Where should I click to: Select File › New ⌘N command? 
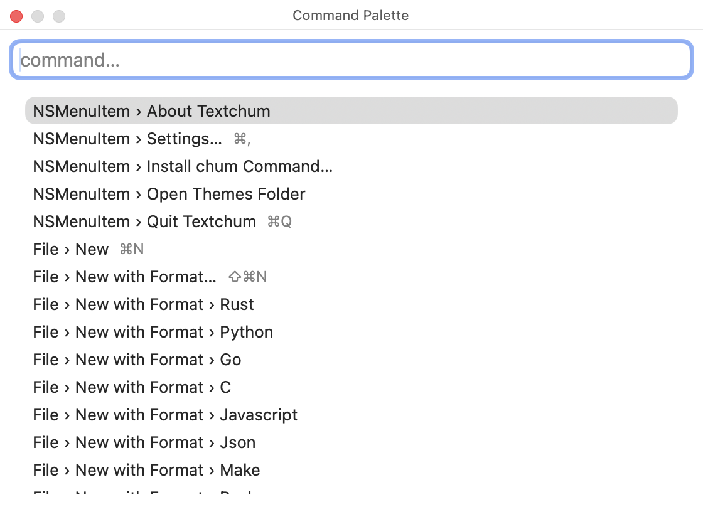351,248
